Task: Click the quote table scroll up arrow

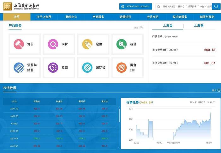Action: (x=119, y=107)
